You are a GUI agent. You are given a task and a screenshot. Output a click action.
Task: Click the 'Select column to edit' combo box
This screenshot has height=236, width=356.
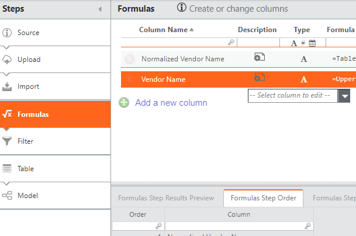293,95
